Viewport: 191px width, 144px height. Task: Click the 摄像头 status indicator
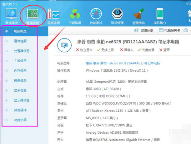127,50
